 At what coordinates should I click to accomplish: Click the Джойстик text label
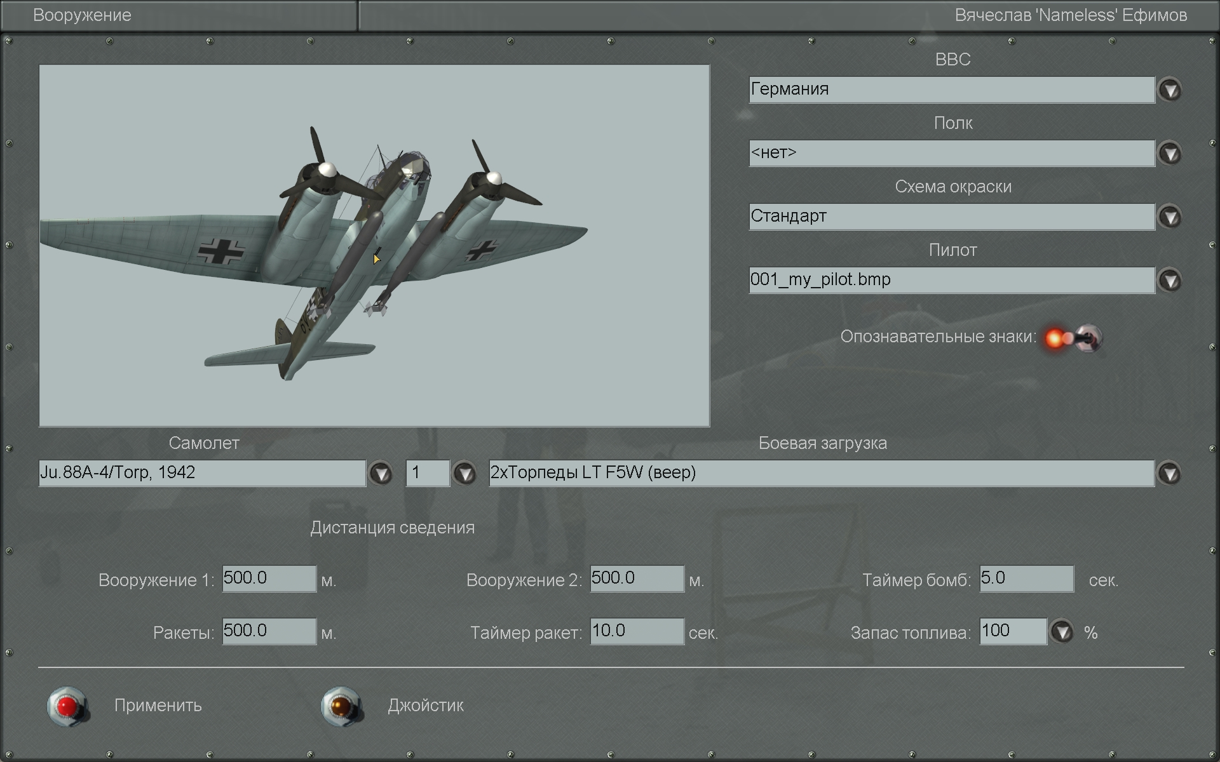pos(426,705)
